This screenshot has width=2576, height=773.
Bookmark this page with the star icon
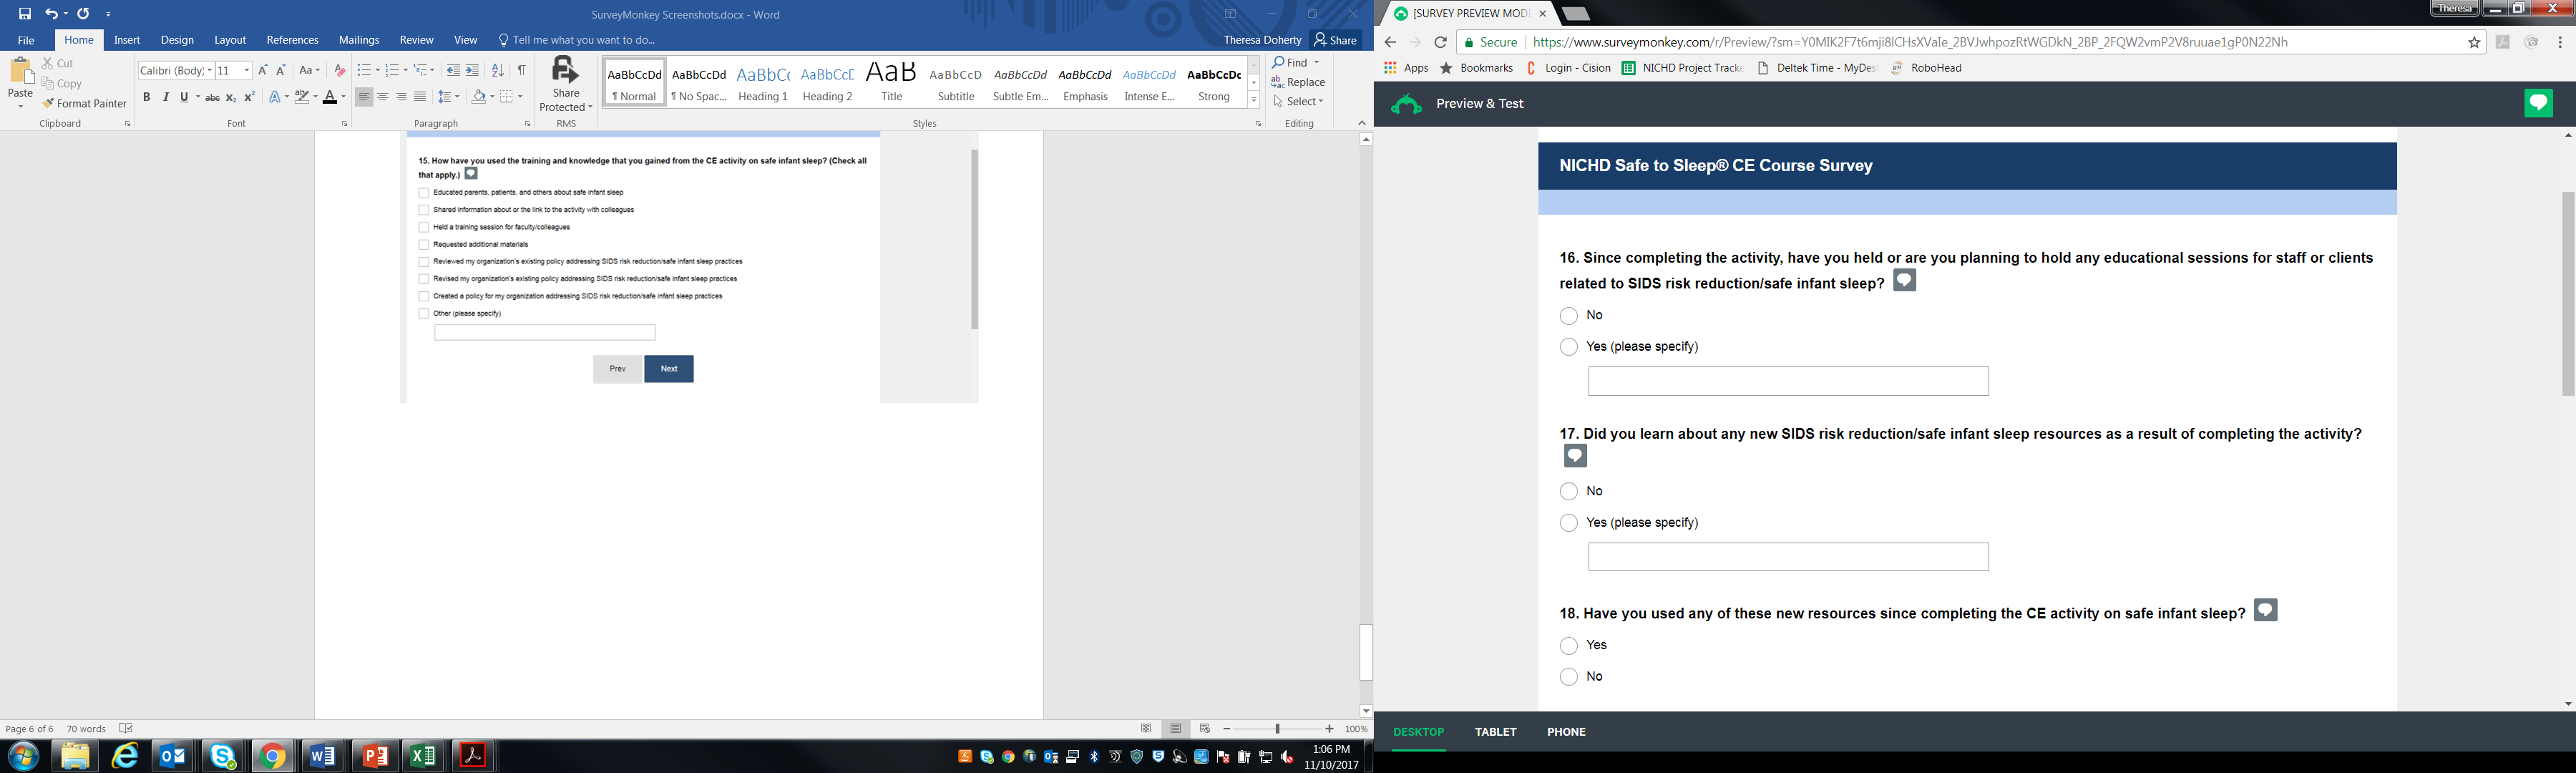pos(2474,42)
